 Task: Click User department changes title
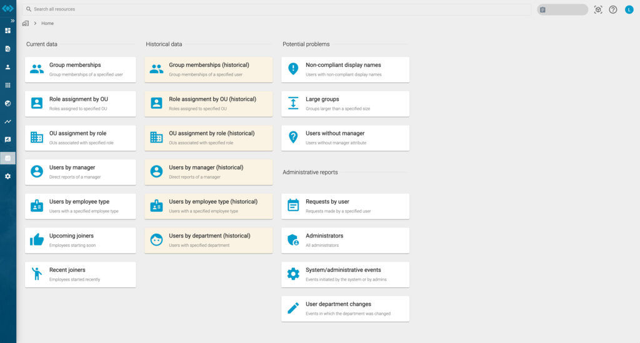pyautogui.click(x=338, y=304)
